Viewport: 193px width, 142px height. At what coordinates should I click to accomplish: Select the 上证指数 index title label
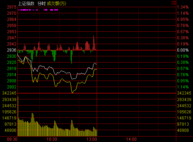point(26,3)
